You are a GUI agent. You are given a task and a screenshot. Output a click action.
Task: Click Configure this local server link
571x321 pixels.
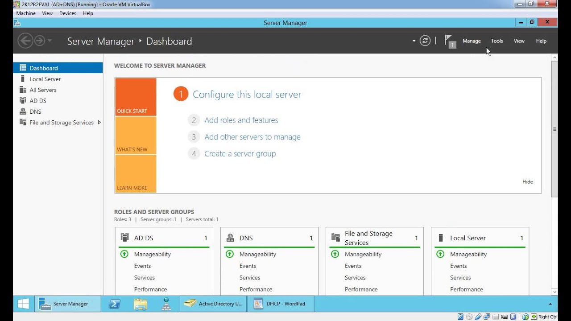pos(247,95)
